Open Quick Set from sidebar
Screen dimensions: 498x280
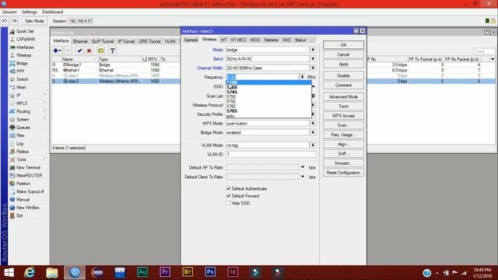[x=25, y=31]
